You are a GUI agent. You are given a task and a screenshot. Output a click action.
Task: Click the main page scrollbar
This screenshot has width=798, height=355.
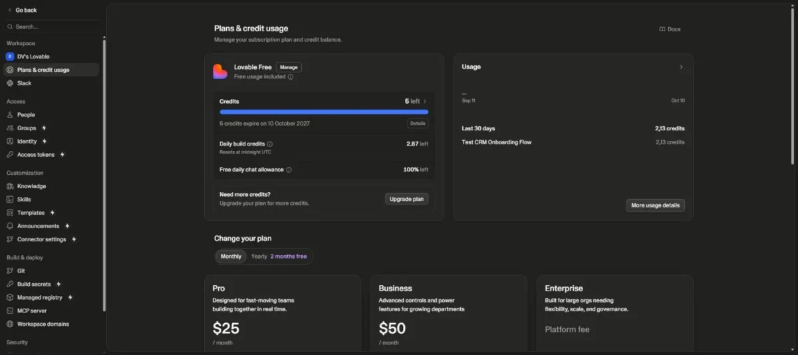792,86
